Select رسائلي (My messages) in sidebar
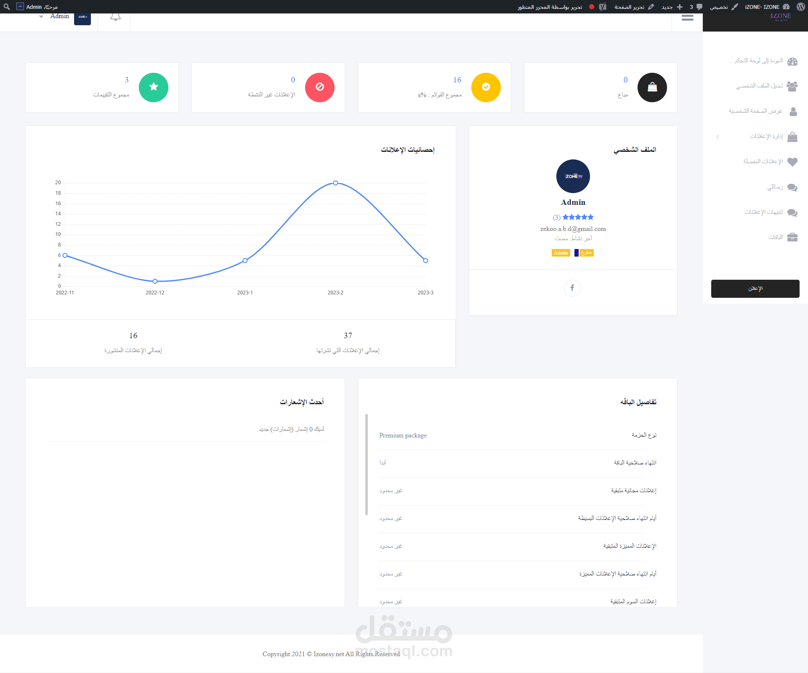Image resolution: width=808 pixels, height=673 pixels. click(775, 187)
